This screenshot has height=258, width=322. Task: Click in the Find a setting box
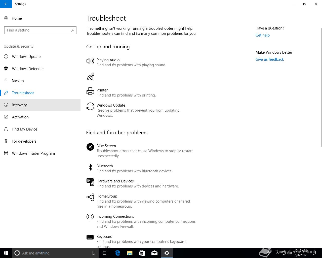pos(40,30)
